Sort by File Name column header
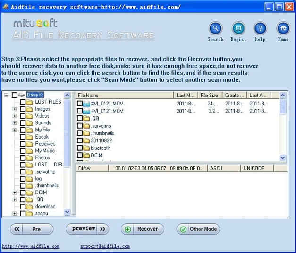 pyautogui.click(x=125, y=96)
